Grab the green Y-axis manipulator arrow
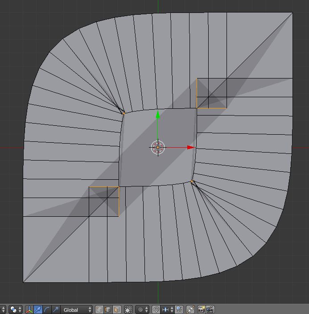The width and height of the screenshot is (309, 314). pyautogui.click(x=158, y=115)
